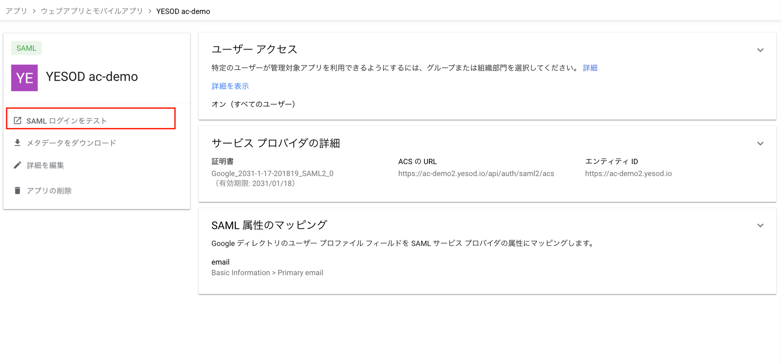Navigate to ウェブアプリとモバイルアプリ breadcrumb

tap(92, 11)
